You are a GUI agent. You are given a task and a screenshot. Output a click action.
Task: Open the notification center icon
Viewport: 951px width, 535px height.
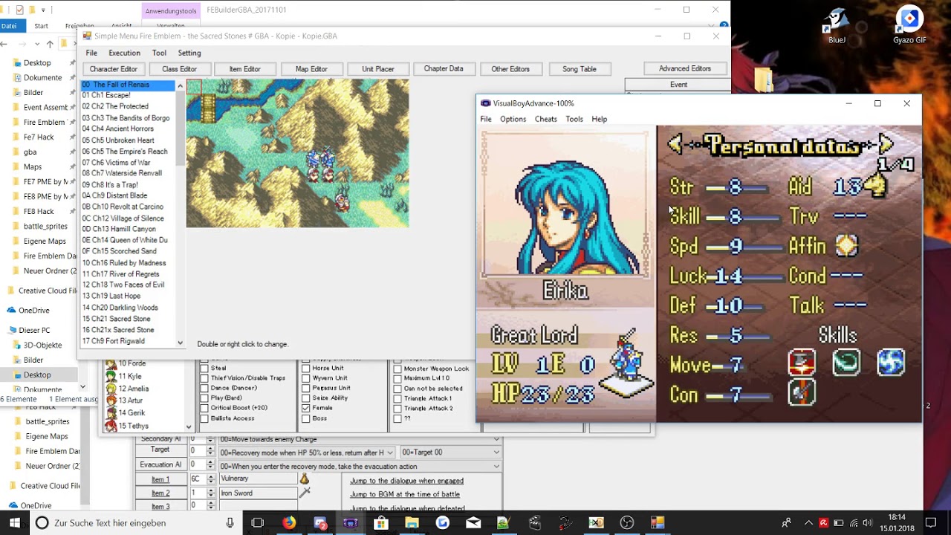coord(930,523)
